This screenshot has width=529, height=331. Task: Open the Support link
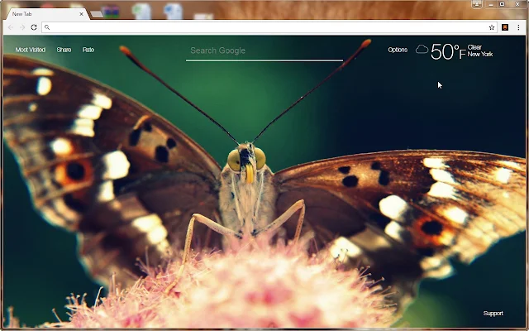[493, 313]
